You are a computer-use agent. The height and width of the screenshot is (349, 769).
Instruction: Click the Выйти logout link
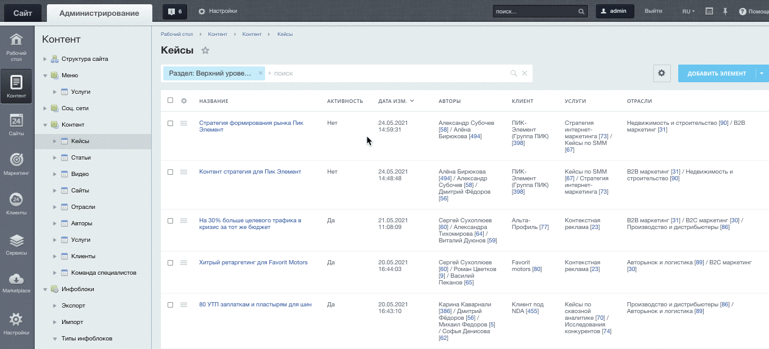pyautogui.click(x=653, y=12)
